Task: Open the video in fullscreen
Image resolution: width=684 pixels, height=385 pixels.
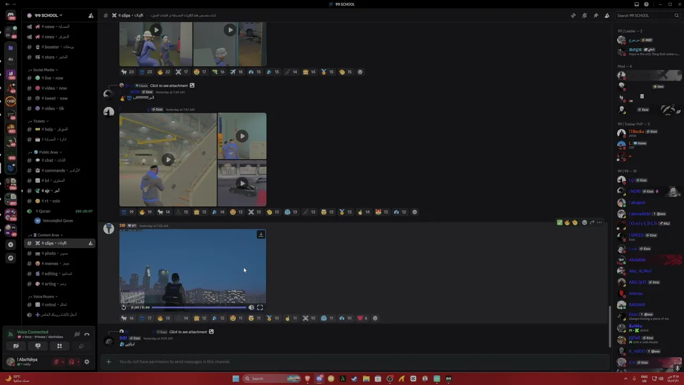Action: 260,307
